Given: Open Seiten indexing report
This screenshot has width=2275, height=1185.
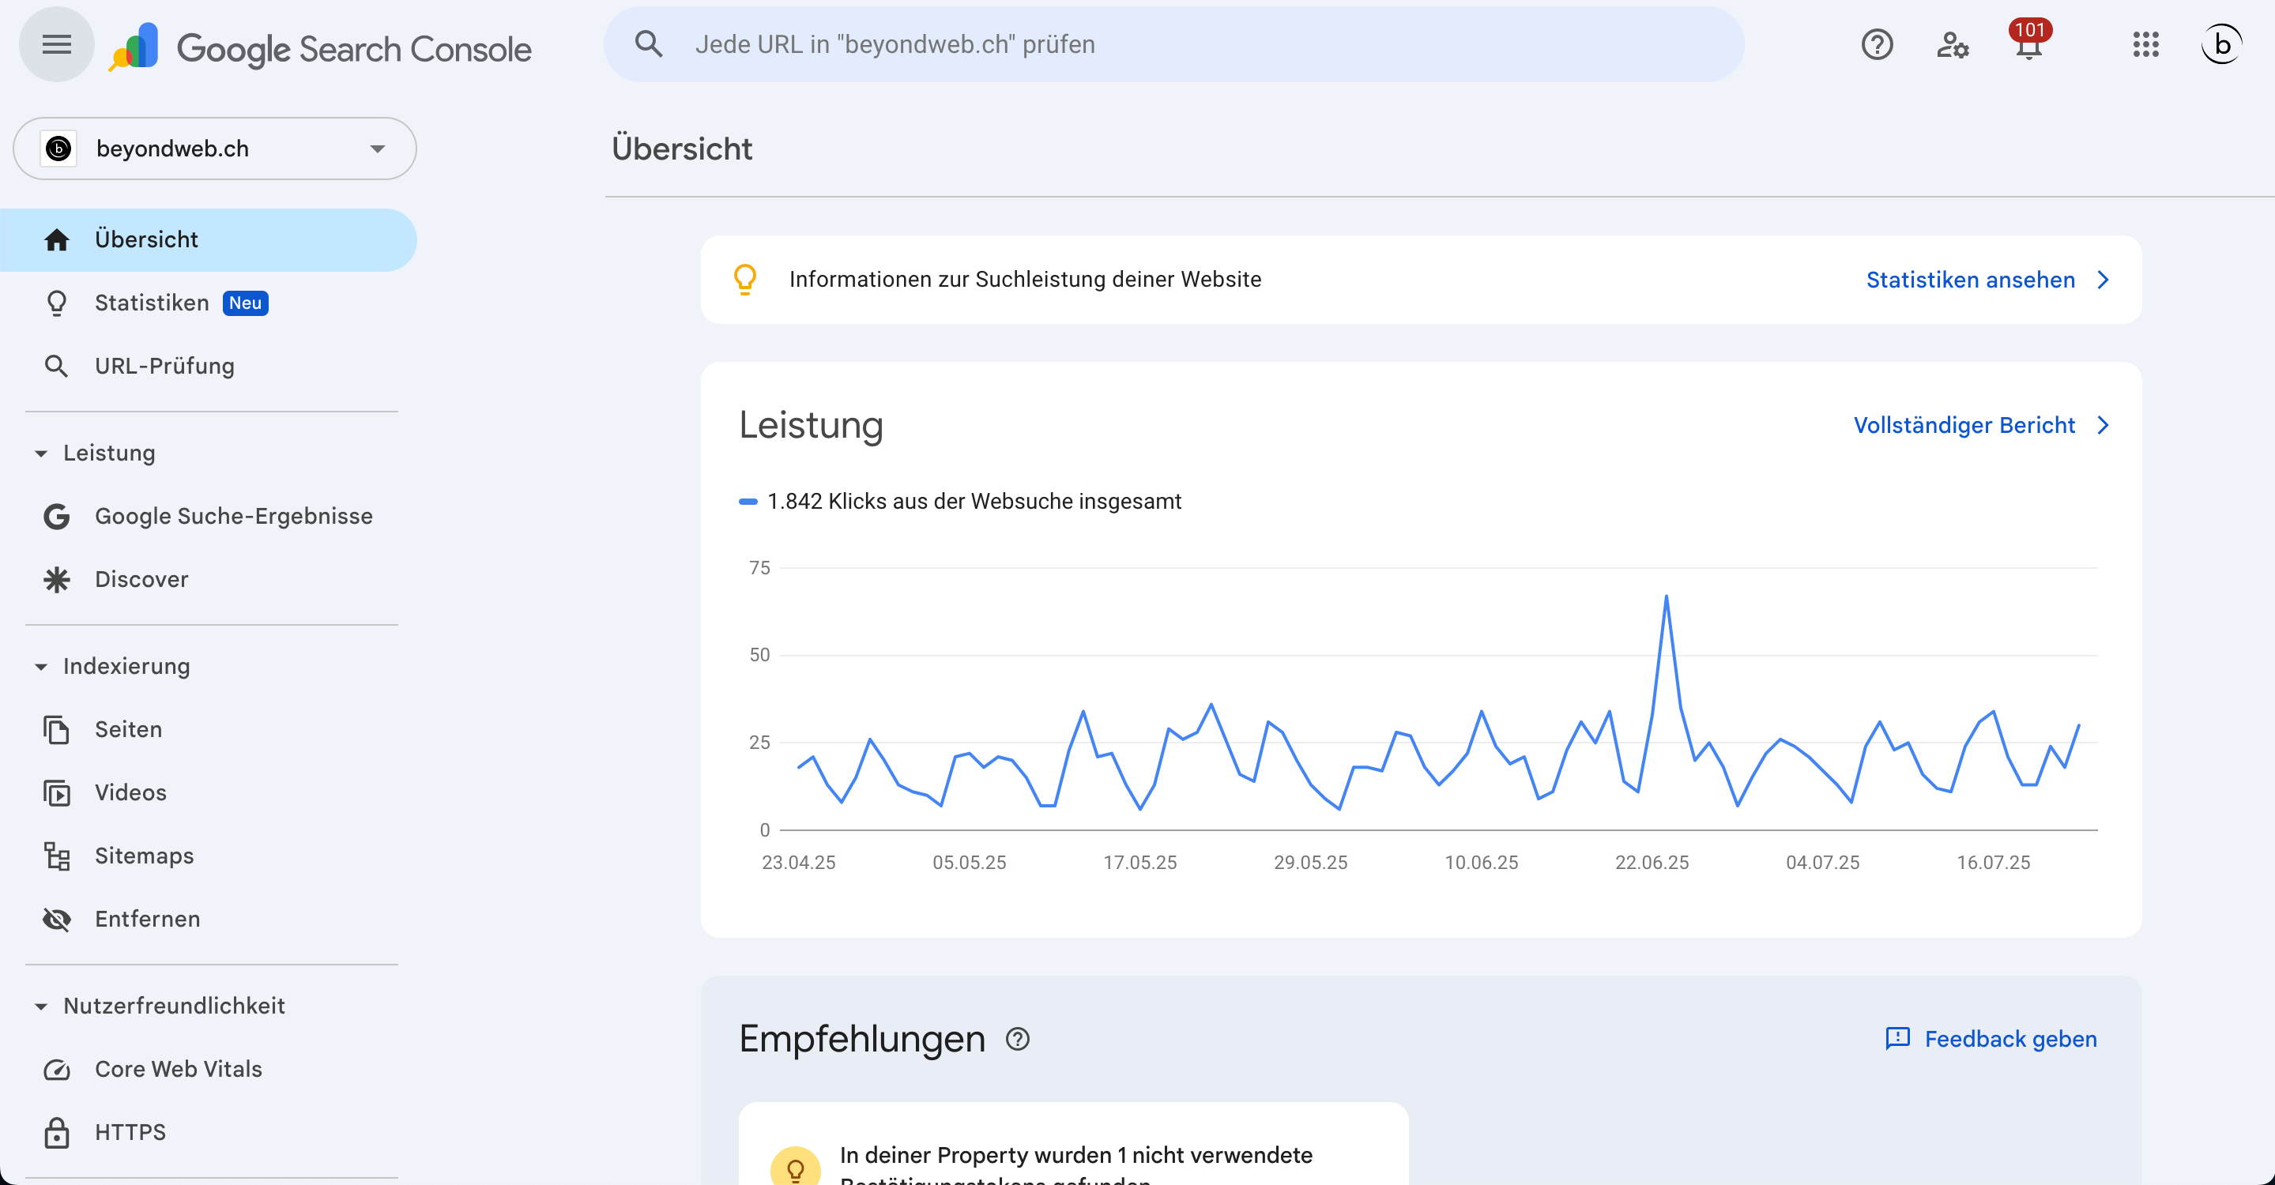Looking at the screenshot, I should tap(209, 729).
